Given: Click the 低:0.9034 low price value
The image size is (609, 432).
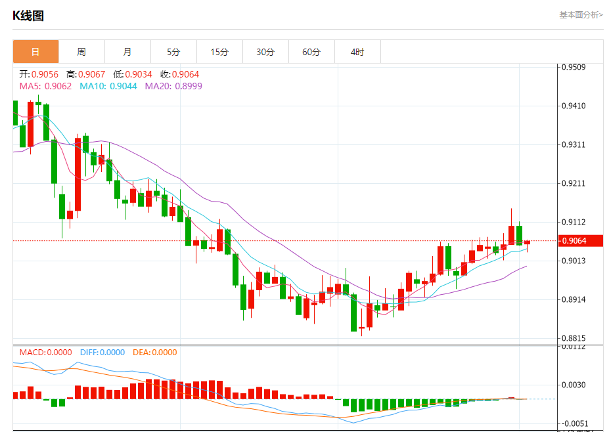Looking at the screenshot, I should (133, 74).
